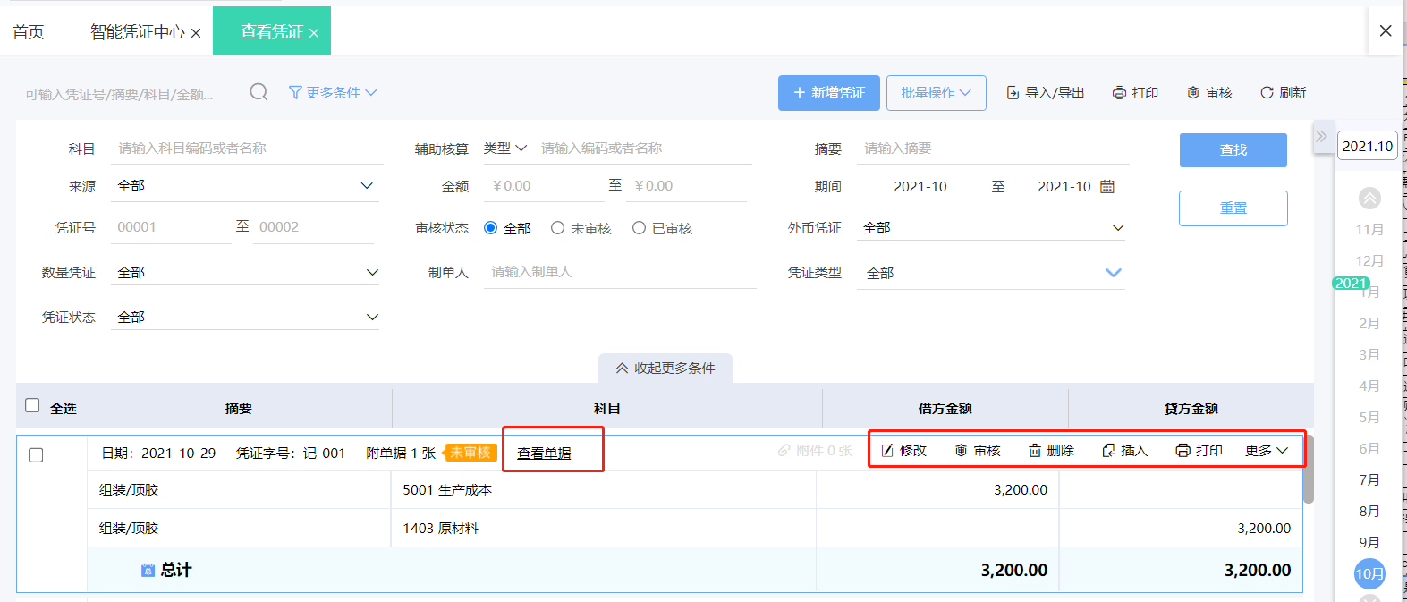Click the print icon in top toolbar
The height and width of the screenshot is (602, 1407).
coord(1119,93)
